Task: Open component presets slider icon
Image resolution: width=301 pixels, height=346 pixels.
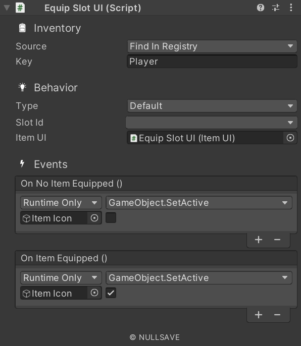Action: [x=276, y=8]
